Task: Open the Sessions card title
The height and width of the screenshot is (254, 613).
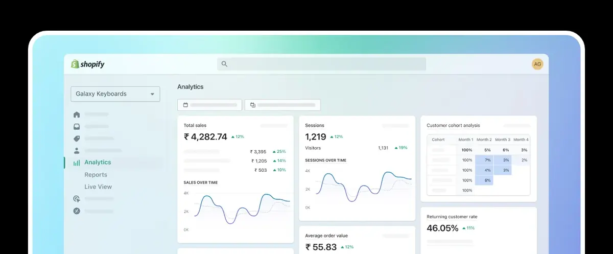Action: coord(315,125)
